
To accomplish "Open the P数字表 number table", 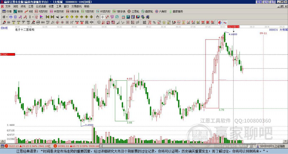I will 73,11.
